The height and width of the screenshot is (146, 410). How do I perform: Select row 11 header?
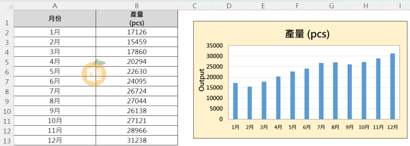click(7, 121)
